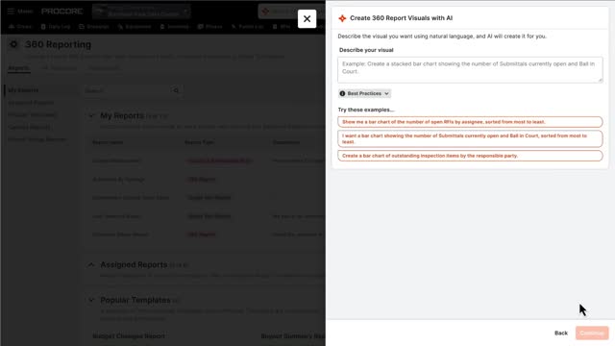The width and height of the screenshot is (615, 346).
Task: Collapse the My Reports section chevron
Action: click(x=91, y=115)
